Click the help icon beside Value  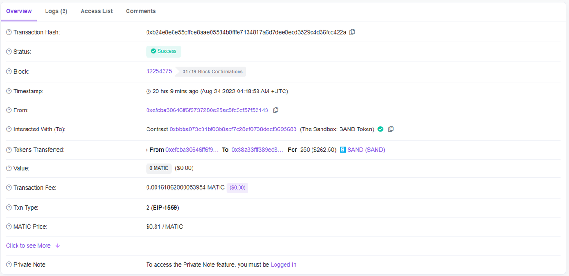pyautogui.click(x=9, y=168)
